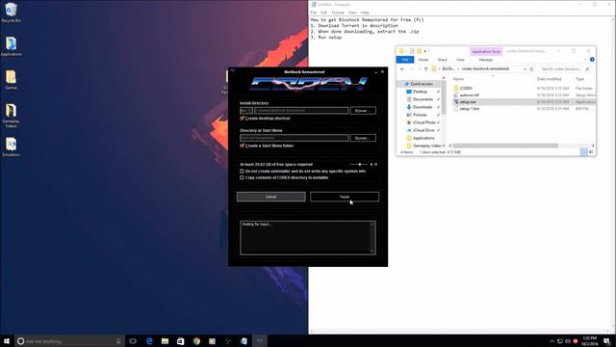
Task: Open View ribbon tab in Explorer
Action: tap(460, 60)
